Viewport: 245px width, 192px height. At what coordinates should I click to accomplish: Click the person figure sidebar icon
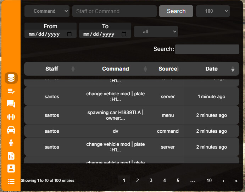(11, 143)
